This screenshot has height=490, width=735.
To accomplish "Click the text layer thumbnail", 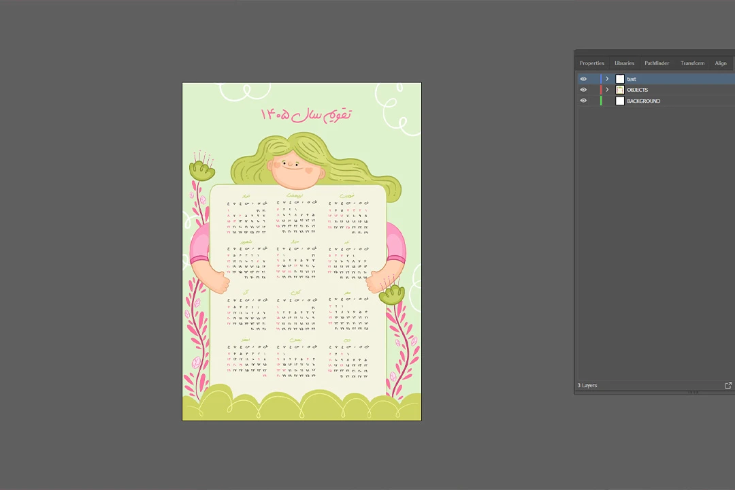I will click(620, 79).
